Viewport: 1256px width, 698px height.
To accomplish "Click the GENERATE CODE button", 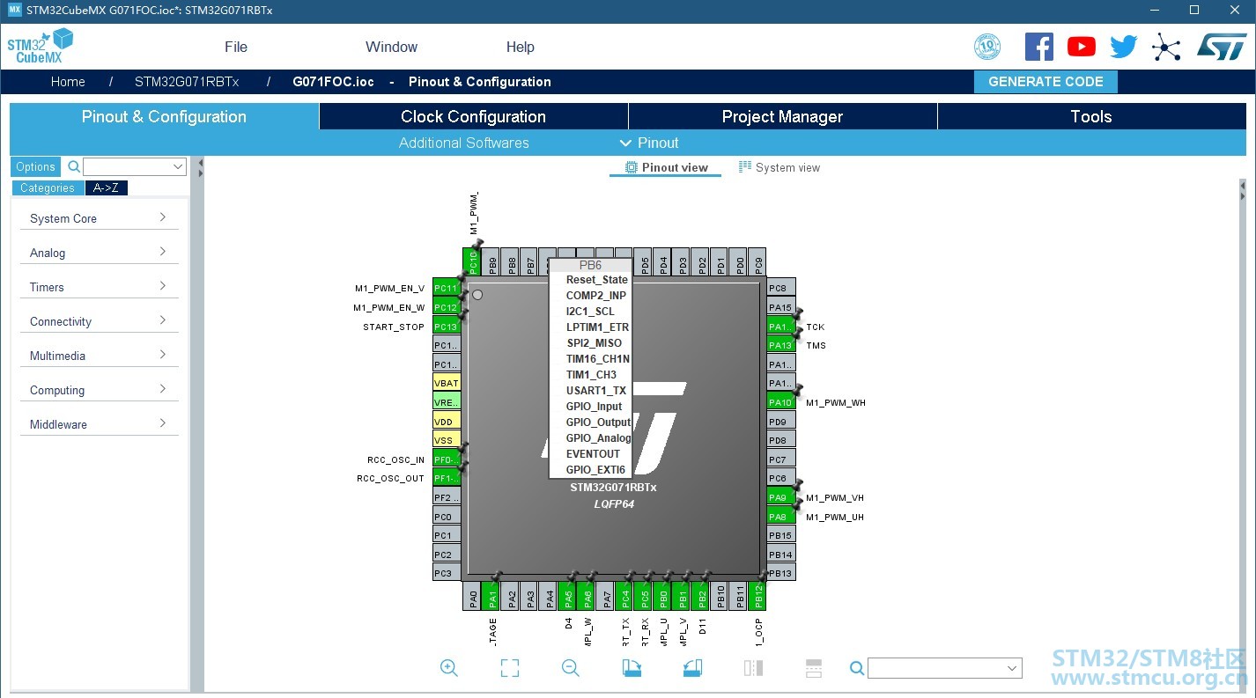I will (x=1045, y=82).
